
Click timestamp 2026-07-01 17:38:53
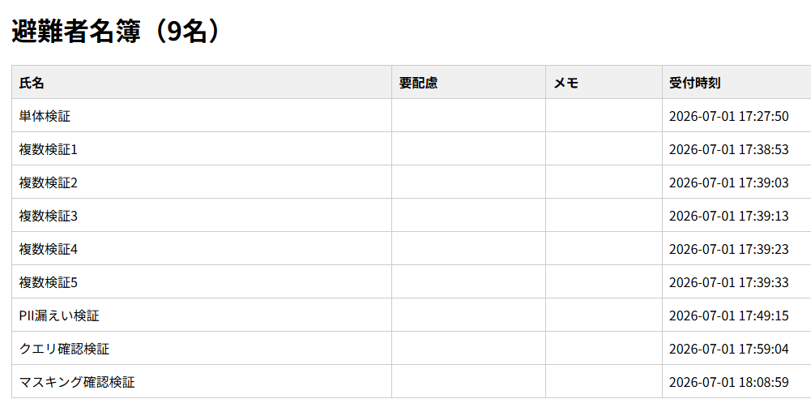(x=728, y=149)
